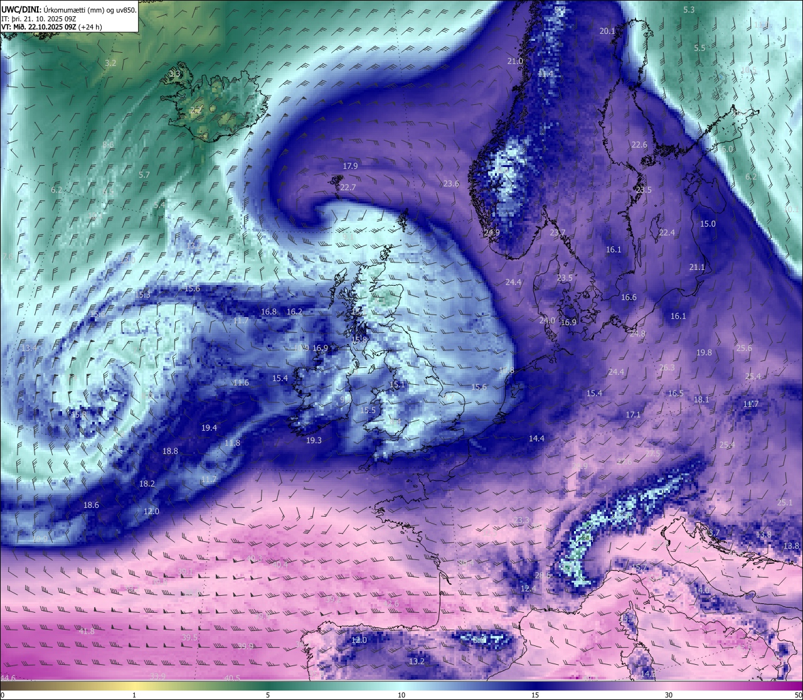
Task: Click the 11.8 value southwest of Ireland
Action: [232, 443]
